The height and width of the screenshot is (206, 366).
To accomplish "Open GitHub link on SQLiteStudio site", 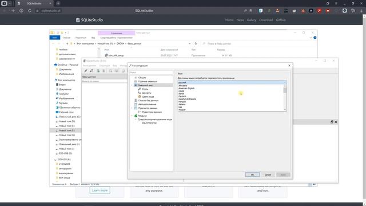I will pyautogui.click(x=281, y=20).
